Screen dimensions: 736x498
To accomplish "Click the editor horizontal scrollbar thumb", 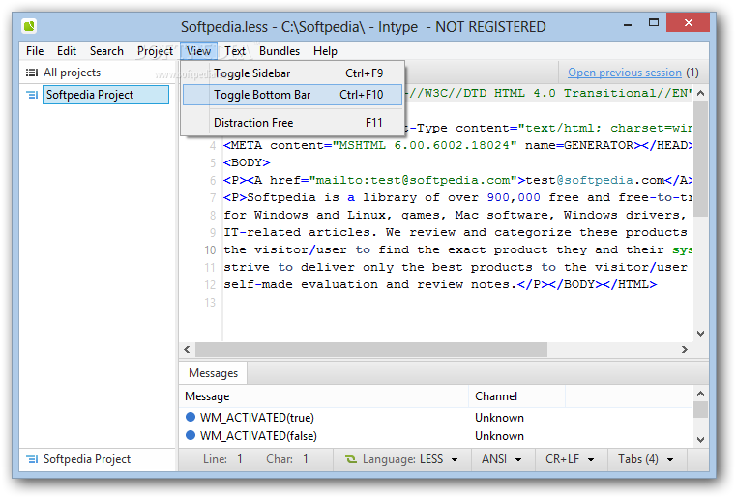I will point(371,350).
